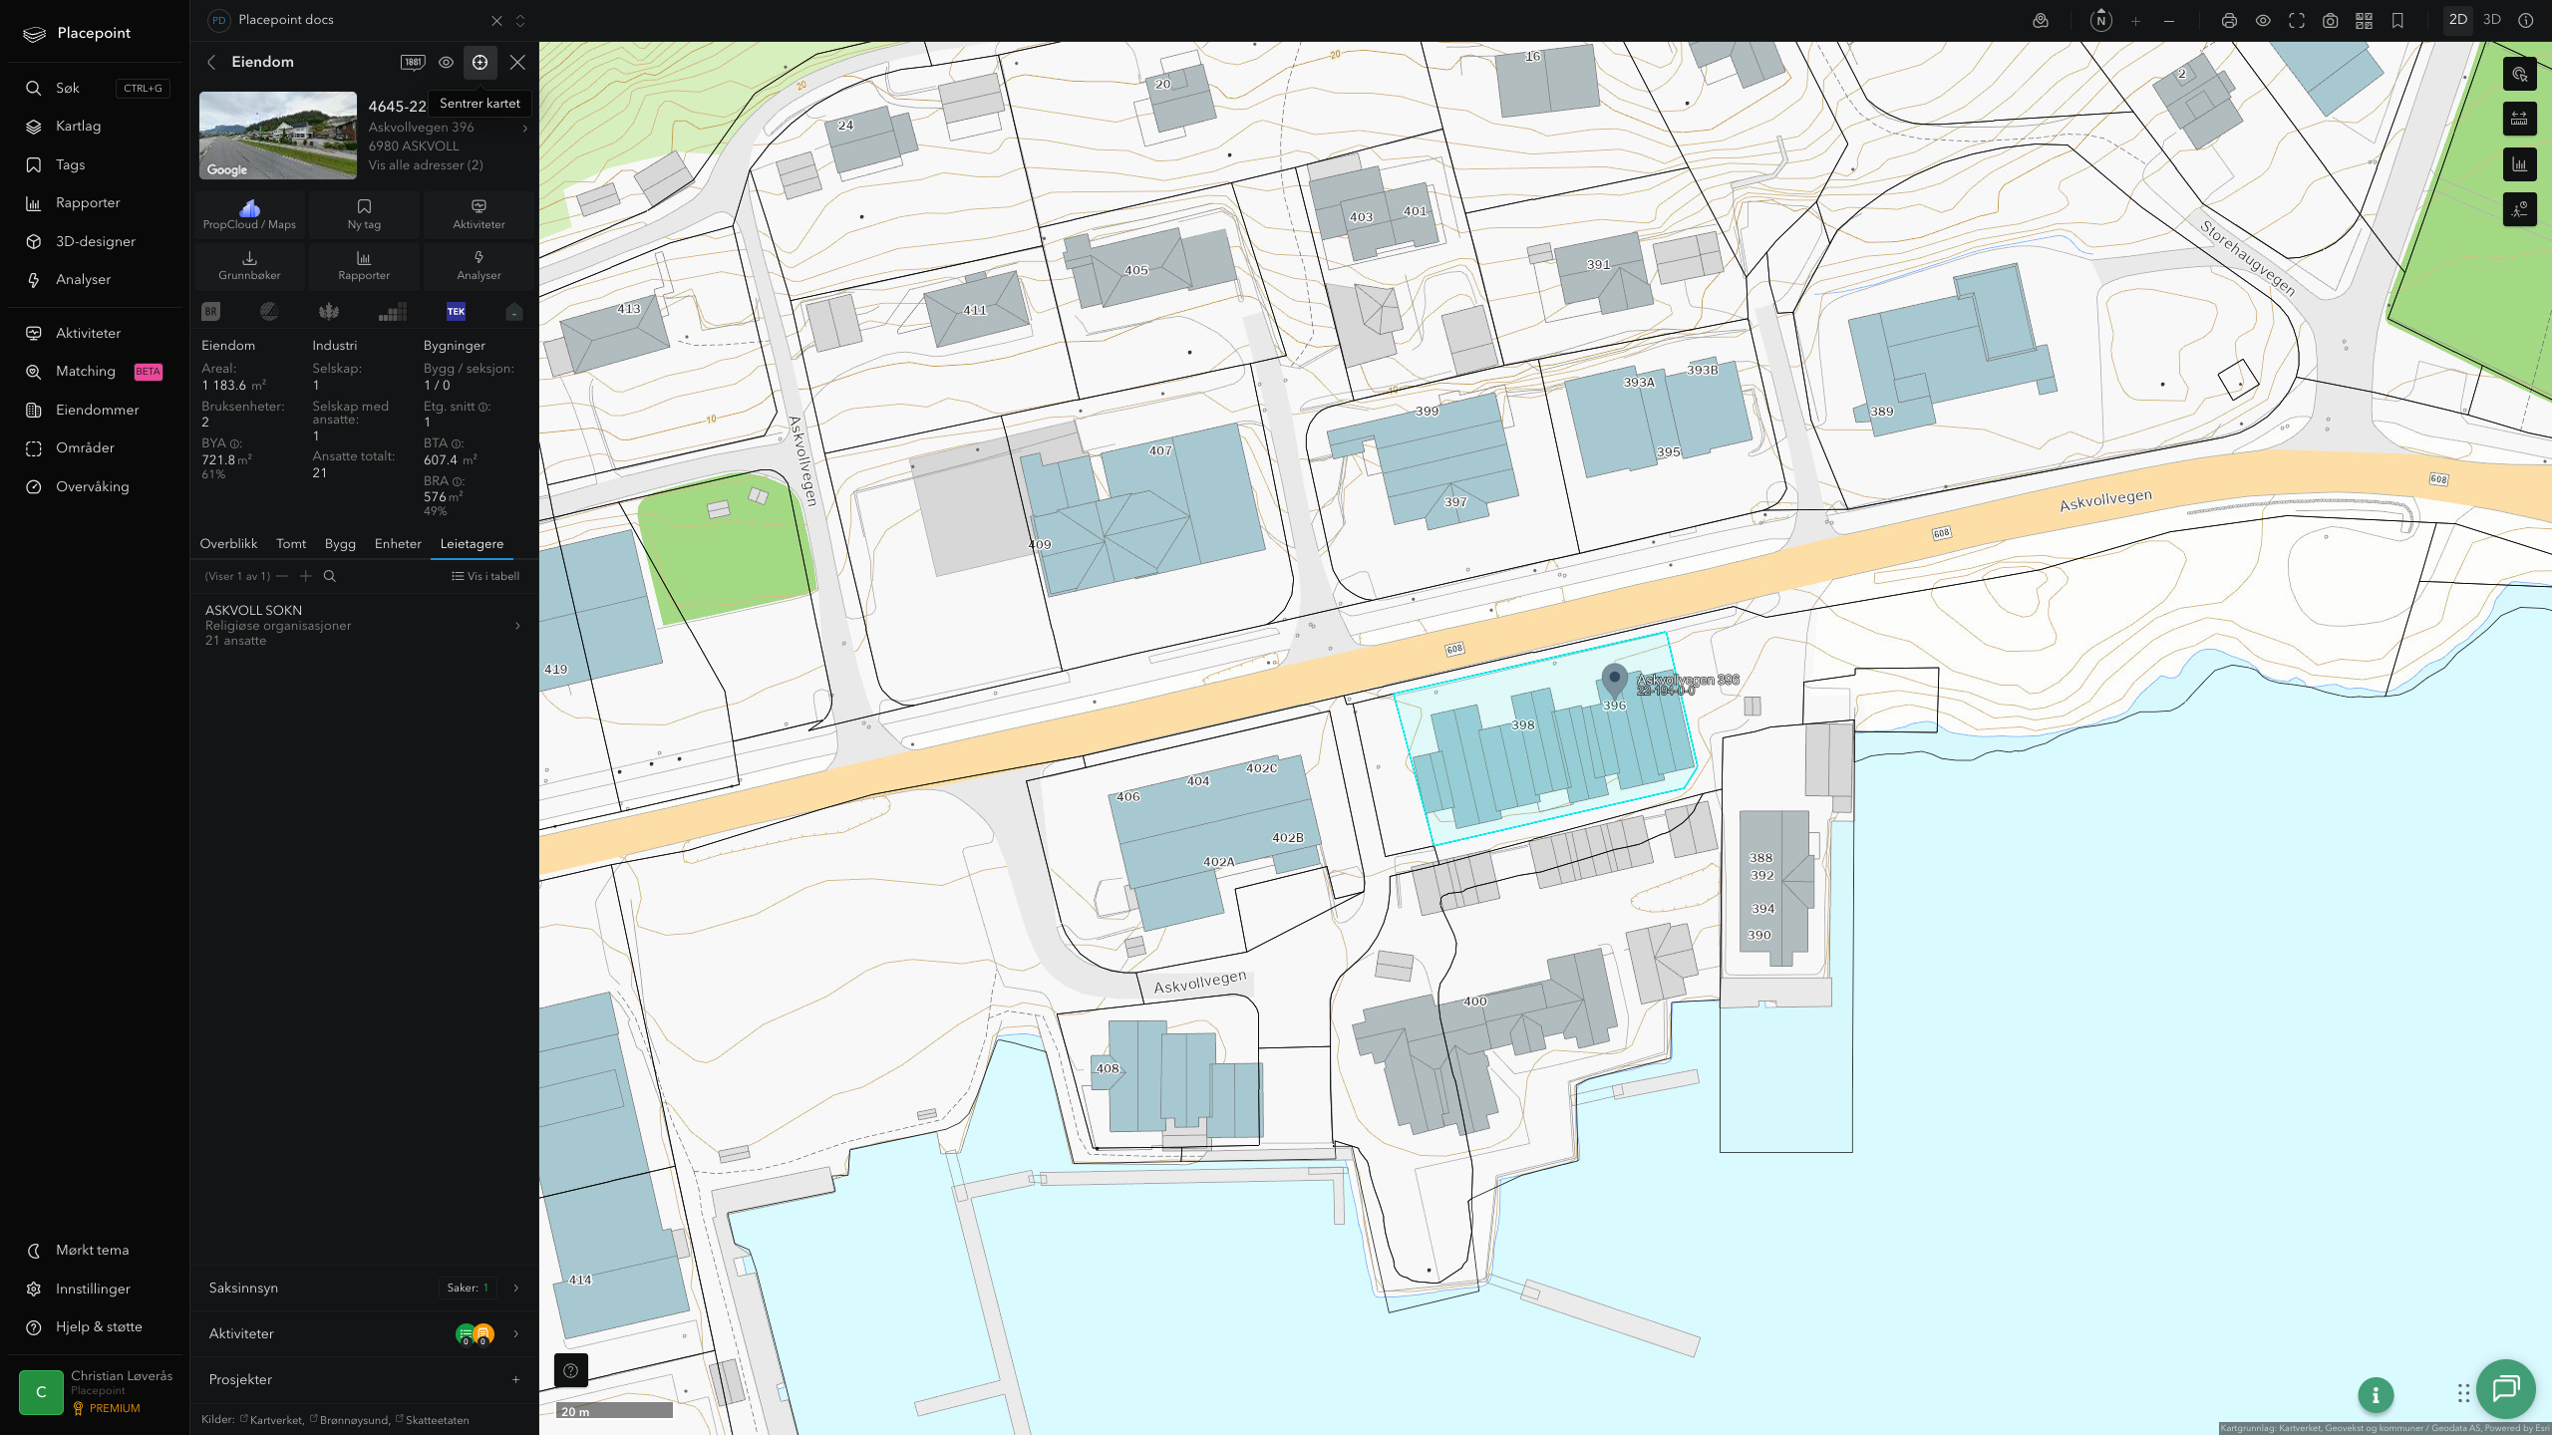Image resolution: width=2552 pixels, height=1435 pixels.
Task: Open the ASKVOLL SOKN tenant row
Action: 364,625
